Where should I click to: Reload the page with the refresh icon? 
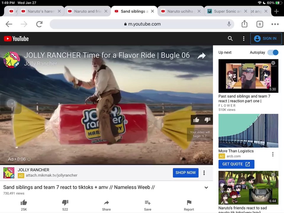click(39, 24)
